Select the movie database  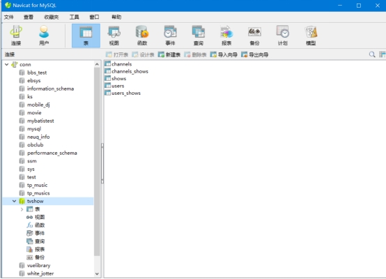point(34,112)
